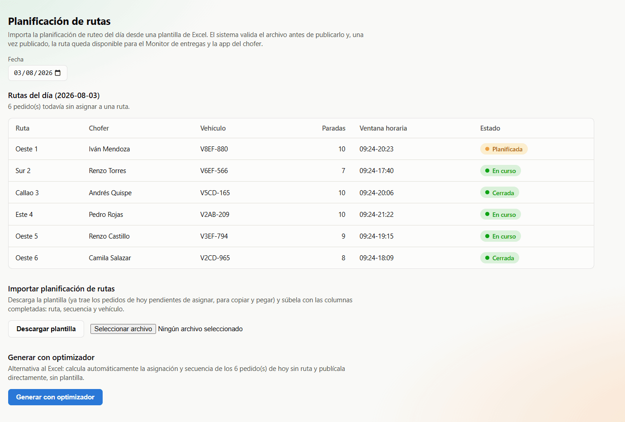Click the Oeste 6 route name
The width and height of the screenshot is (625, 422).
pos(27,258)
